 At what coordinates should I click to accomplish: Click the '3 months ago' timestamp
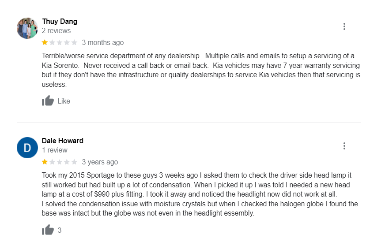(103, 43)
